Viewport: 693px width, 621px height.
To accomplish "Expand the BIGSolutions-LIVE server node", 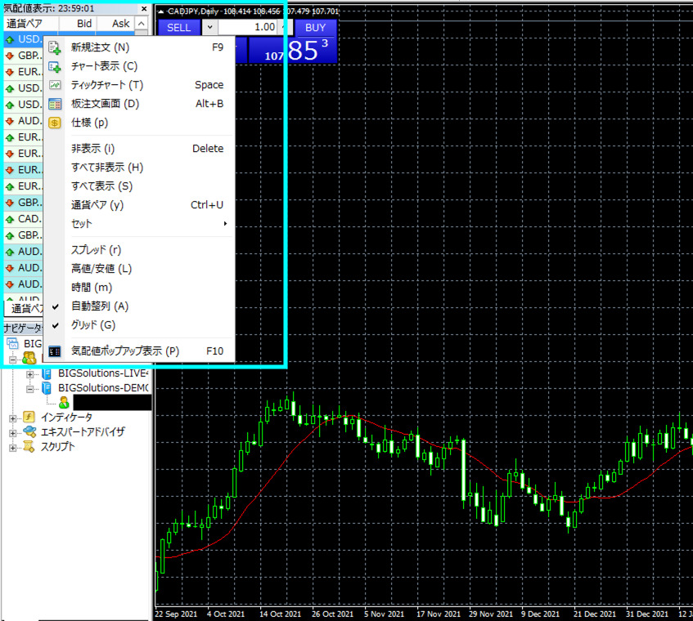I will click(30, 373).
